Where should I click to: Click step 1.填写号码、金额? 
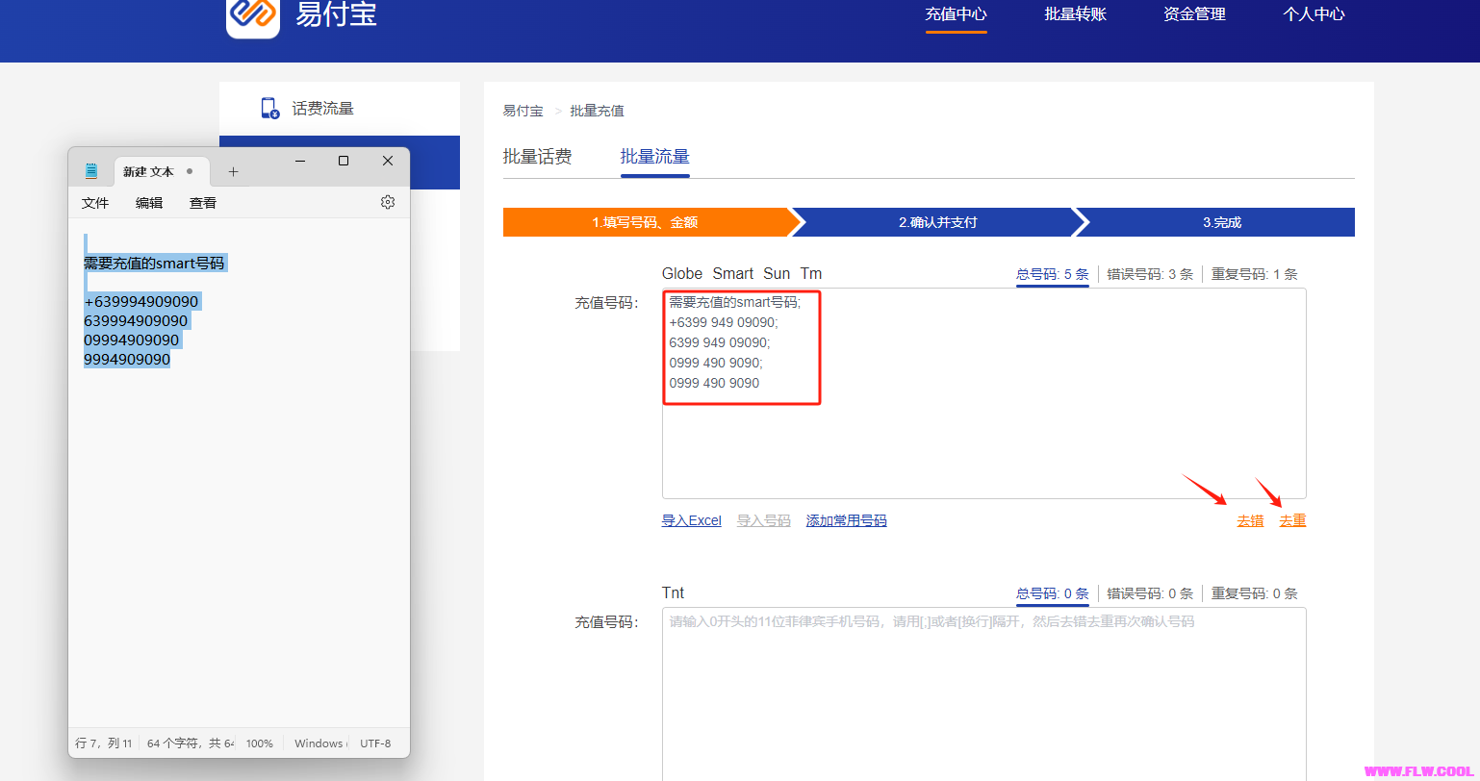click(645, 222)
